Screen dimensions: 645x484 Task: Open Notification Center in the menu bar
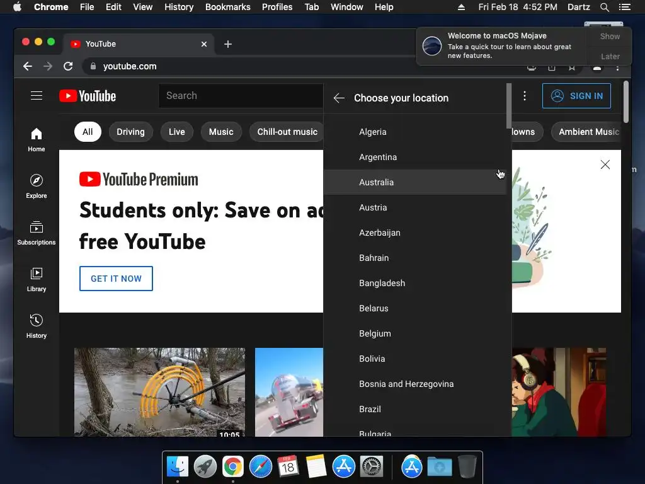625,7
